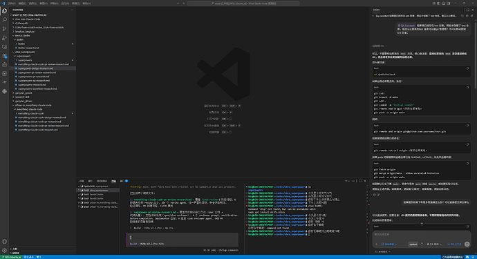Screen dimensions: 477x259
Task: Open the Terminal menu
Action: pos(76,3)
